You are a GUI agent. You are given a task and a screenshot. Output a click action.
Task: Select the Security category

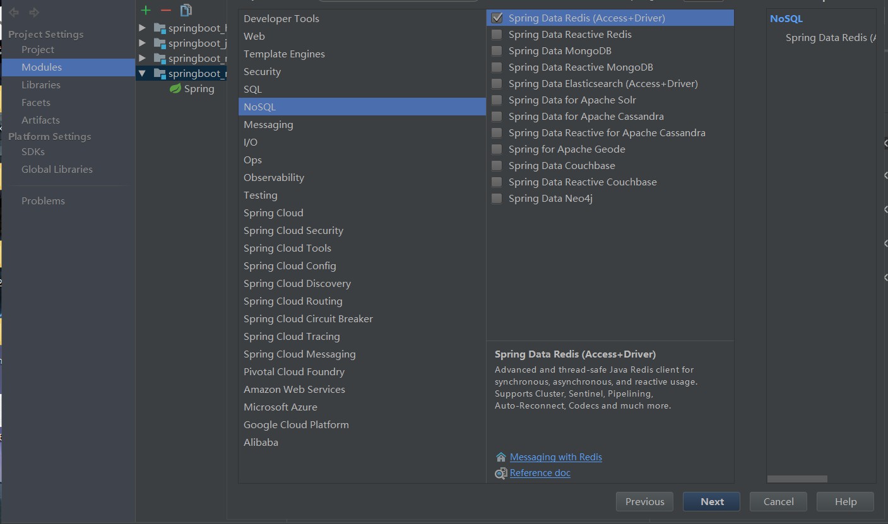tap(362, 72)
